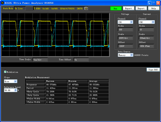161x122 pixels.
Task: Click the Export button
Action: (128, 9)
